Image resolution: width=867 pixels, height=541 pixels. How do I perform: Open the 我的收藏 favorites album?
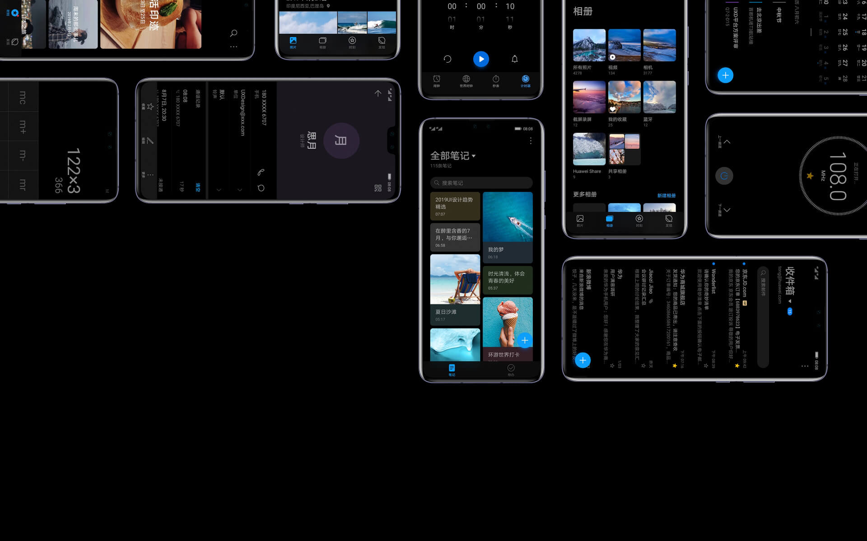pos(625,97)
